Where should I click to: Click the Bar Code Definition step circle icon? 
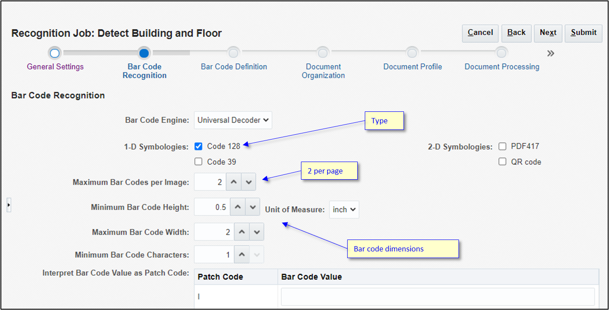233,53
